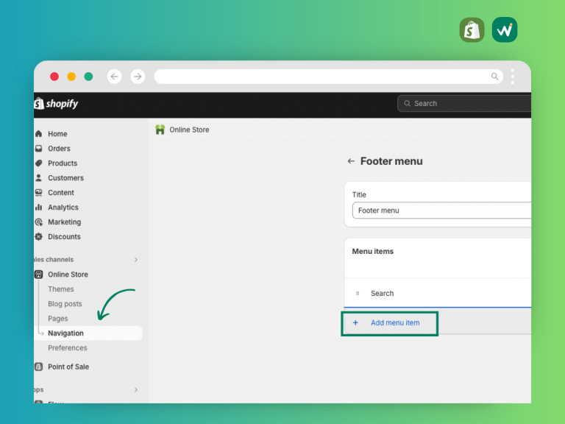The image size is (565, 424).
Task: Click the magnifier icon in the address bar
Action: pyautogui.click(x=494, y=77)
